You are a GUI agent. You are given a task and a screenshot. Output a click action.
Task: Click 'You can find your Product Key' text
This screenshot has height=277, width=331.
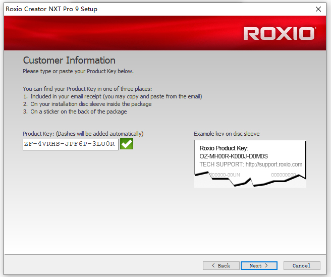click(x=87, y=89)
